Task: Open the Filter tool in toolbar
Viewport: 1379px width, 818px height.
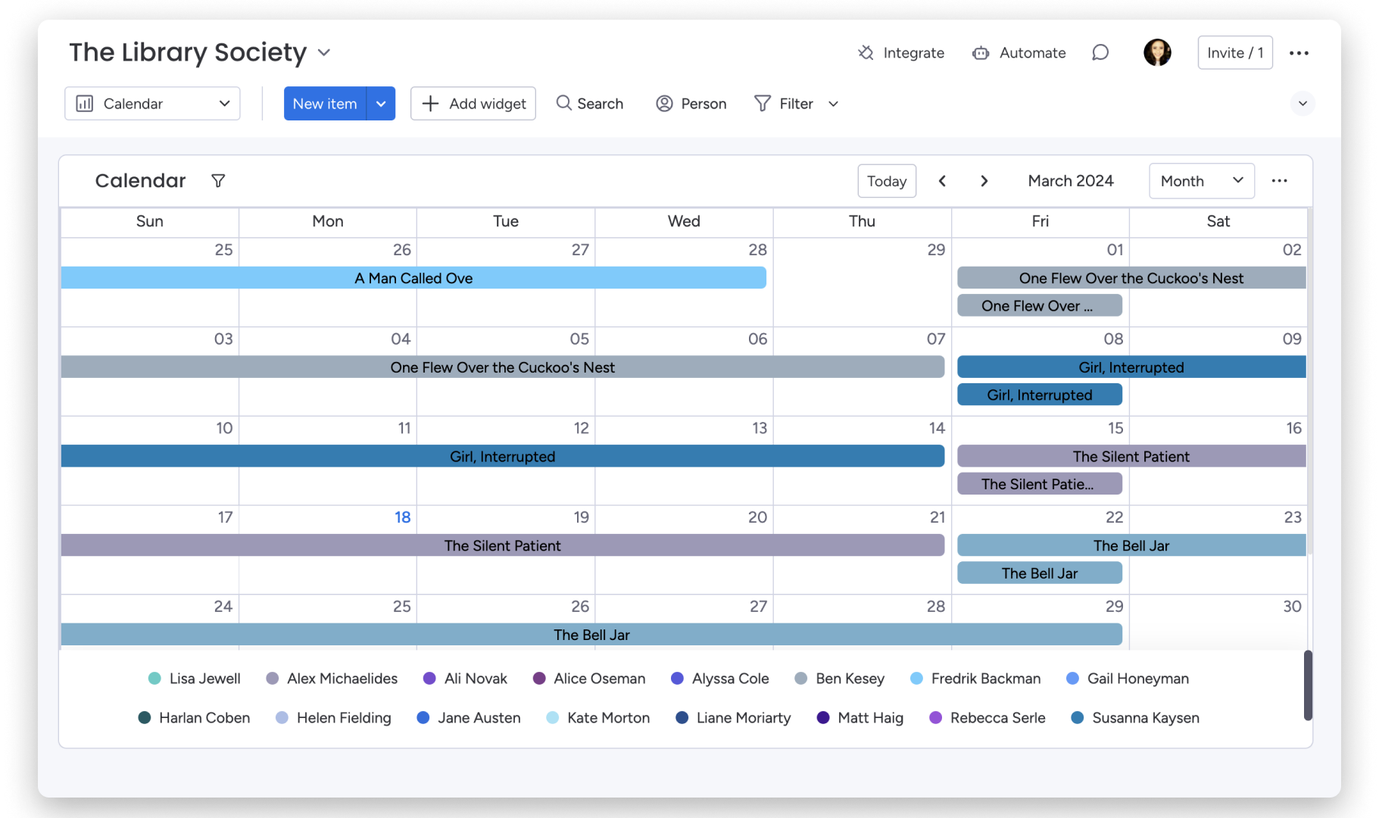Action: point(784,103)
